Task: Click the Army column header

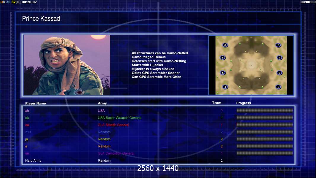Action: (102, 103)
